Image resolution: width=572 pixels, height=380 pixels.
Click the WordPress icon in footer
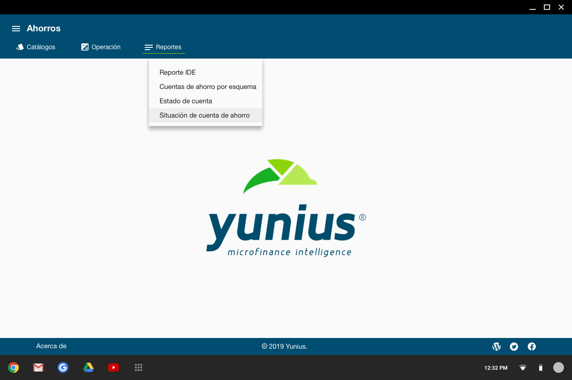tap(496, 346)
